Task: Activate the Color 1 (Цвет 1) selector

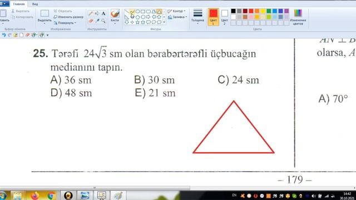Action: pos(213,17)
